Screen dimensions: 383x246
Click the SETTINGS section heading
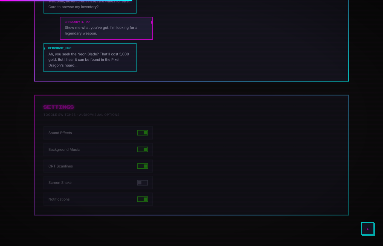click(x=59, y=107)
